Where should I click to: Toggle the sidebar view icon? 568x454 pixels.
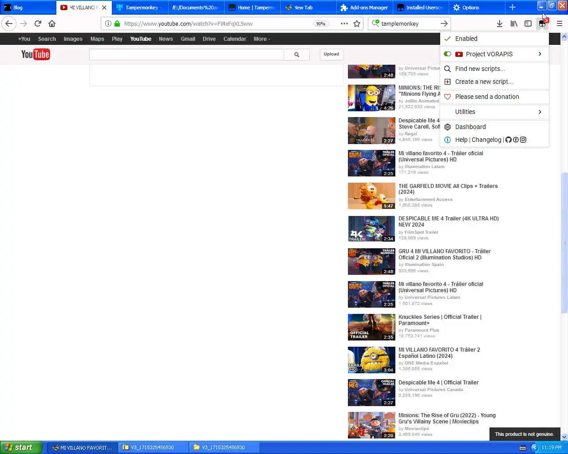[528, 23]
